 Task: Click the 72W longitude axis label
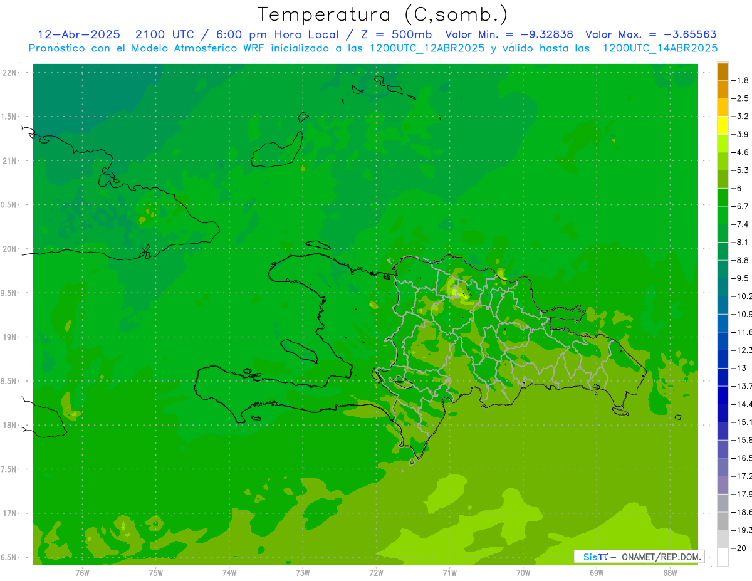click(x=377, y=573)
